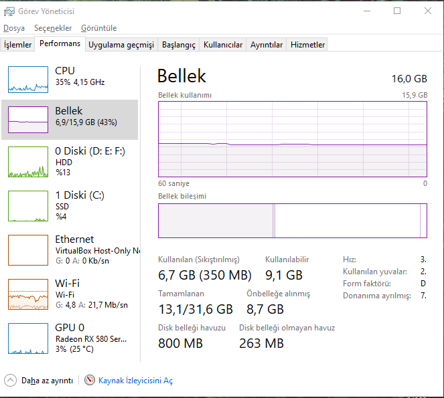Select the Bellek memory graph thumbnail
The image size is (444, 398).
pos(28,119)
